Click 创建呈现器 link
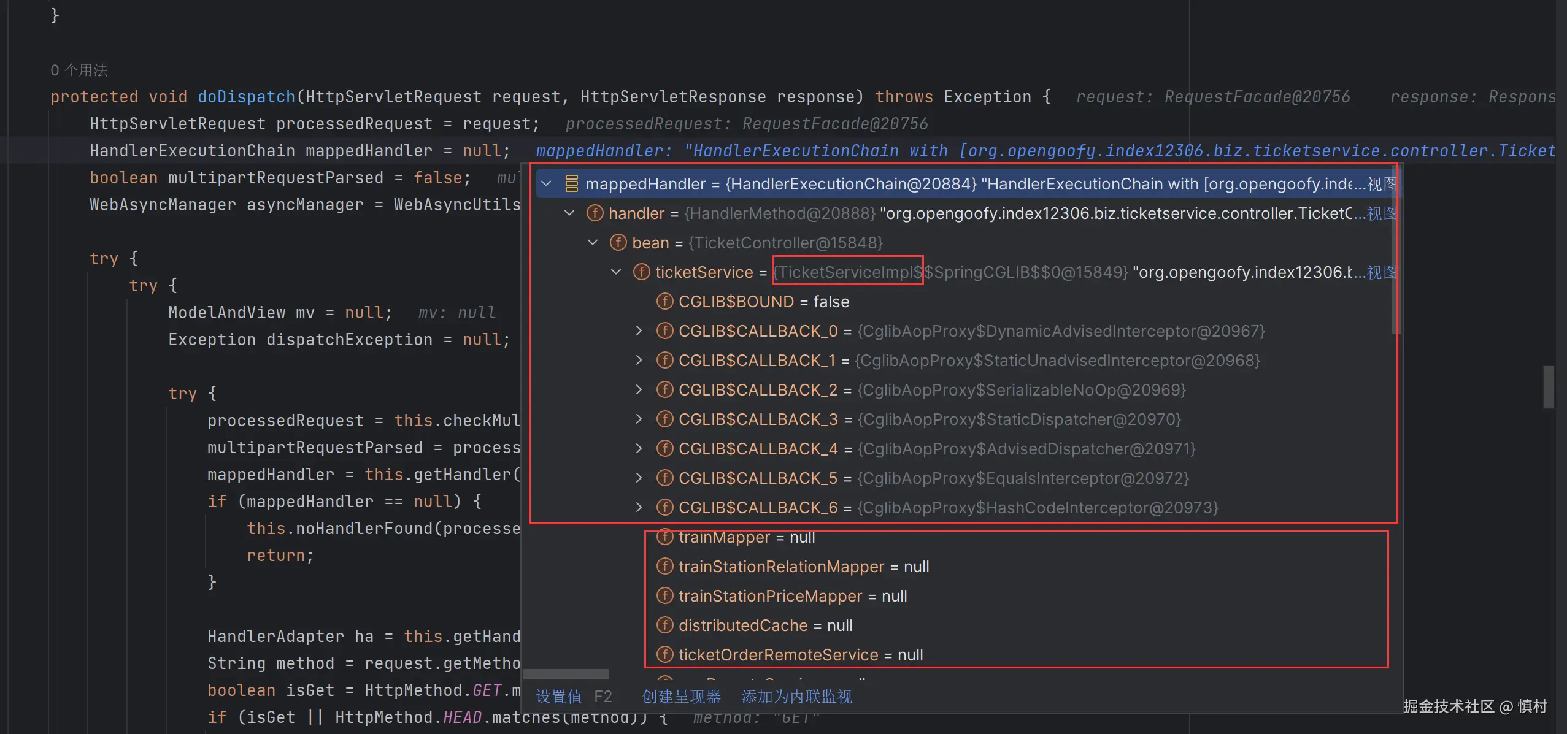1567x734 pixels. click(681, 697)
